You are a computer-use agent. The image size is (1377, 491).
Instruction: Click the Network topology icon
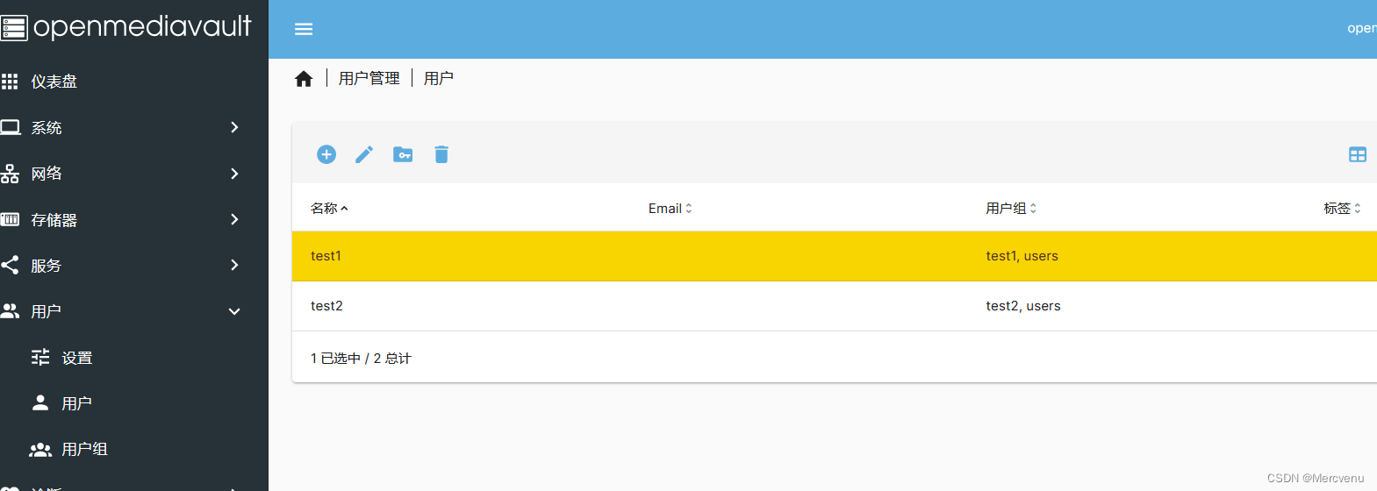click(x=10, y=174)
